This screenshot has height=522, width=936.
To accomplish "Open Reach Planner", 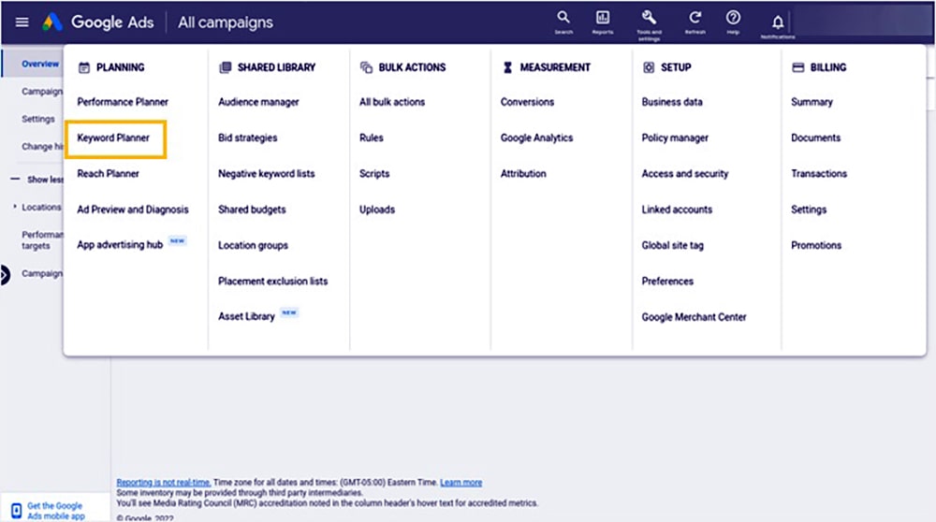I will 108,174.
